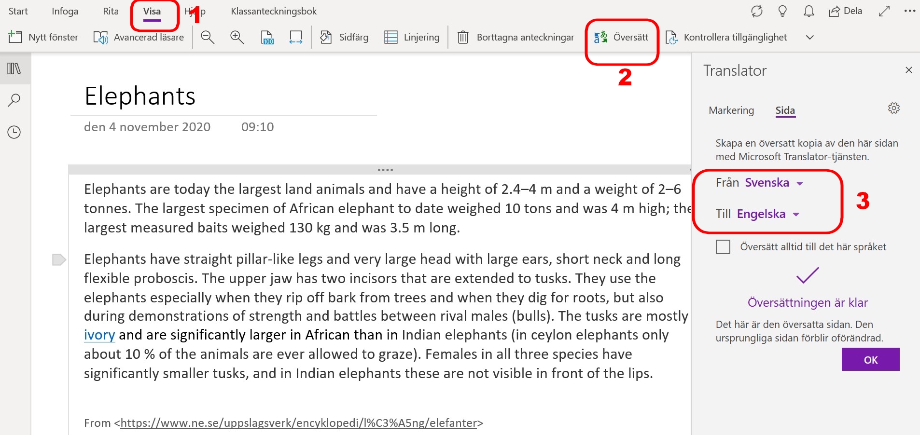The height and width of the screenshot is (435, 920).
Task: Click the zoom in magnifier icon
Action: click(x=237, y=37)
